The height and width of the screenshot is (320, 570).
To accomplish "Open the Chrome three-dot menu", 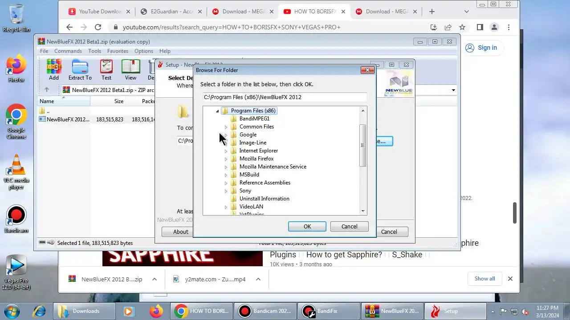I will coord(509,27).
